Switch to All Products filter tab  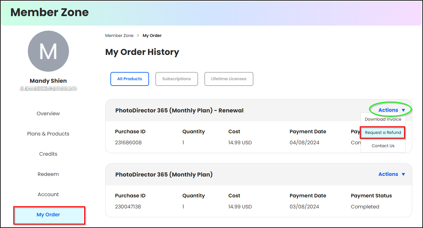click(130, 79)
